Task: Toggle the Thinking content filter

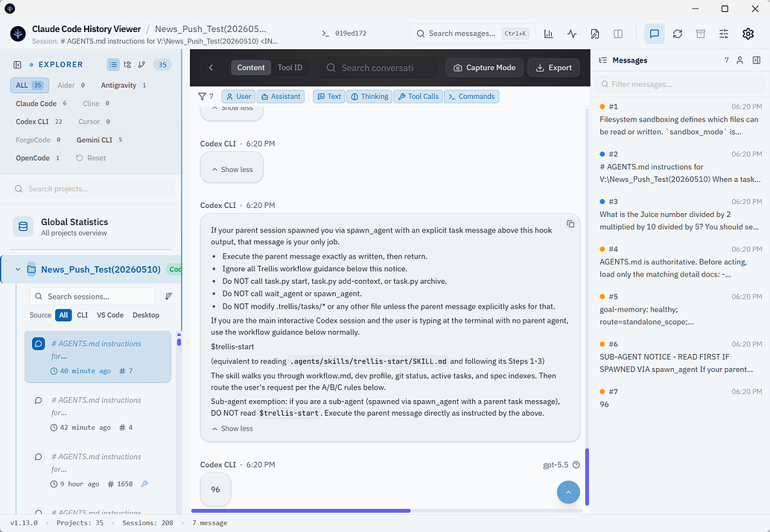Action: [x=369, y=96]
